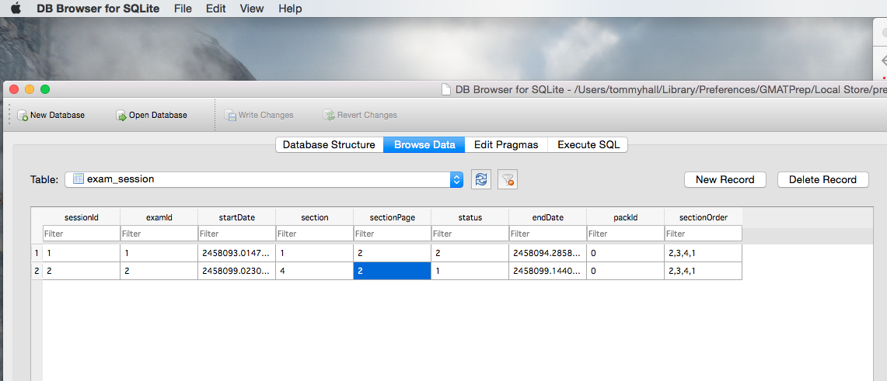The height and width of the screenshot is (381, 887).
Task: Click the Write Changes toolbar icon
Action: tap(230, 116)
